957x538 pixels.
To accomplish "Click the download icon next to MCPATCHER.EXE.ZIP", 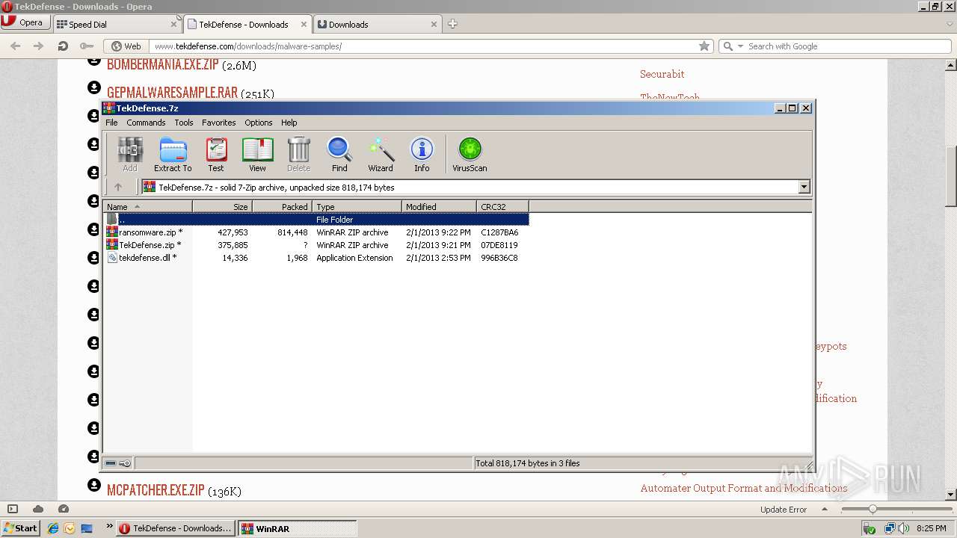I will click(x=93, y=485).
